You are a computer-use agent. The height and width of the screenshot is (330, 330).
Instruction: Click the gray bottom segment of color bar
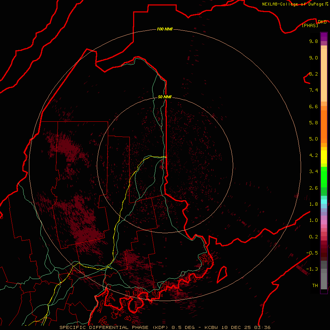pos(324,279)
